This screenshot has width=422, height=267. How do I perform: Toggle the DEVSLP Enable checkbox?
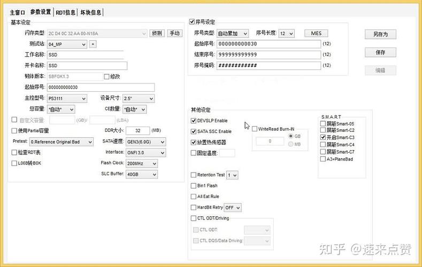coord(194,121)
